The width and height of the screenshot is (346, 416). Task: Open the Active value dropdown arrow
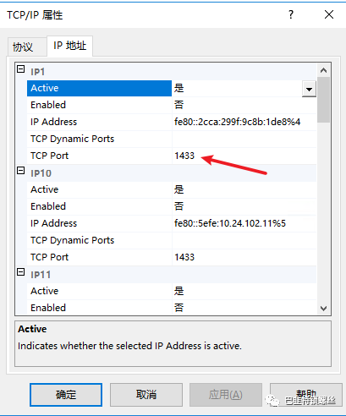(309, 89)
